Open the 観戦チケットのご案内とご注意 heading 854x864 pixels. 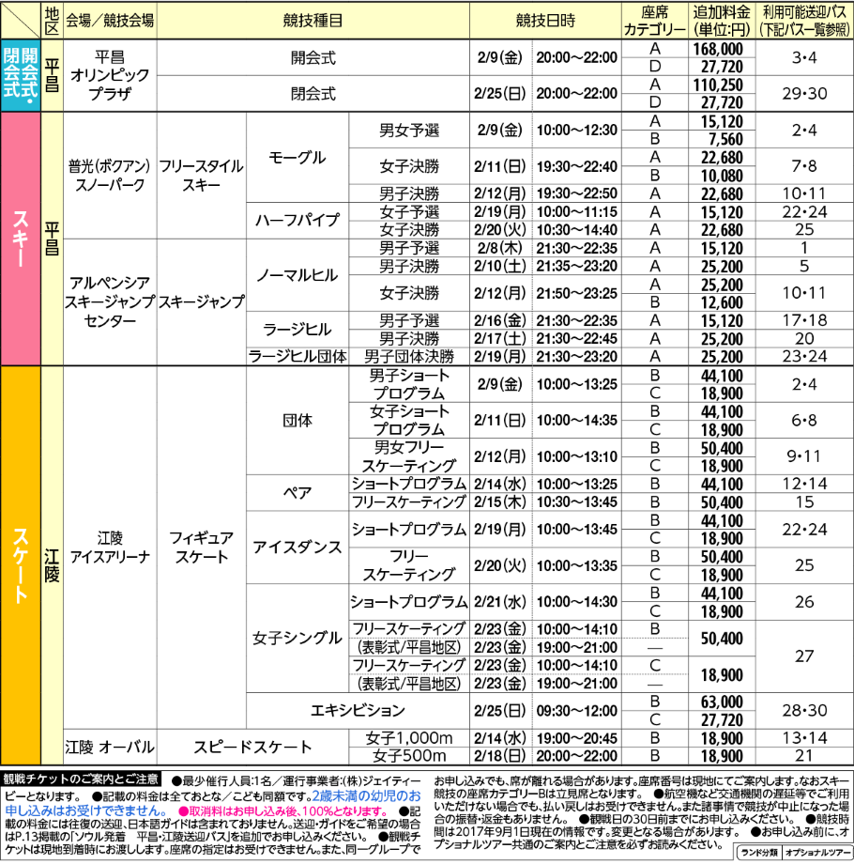(x=81, y=779)
